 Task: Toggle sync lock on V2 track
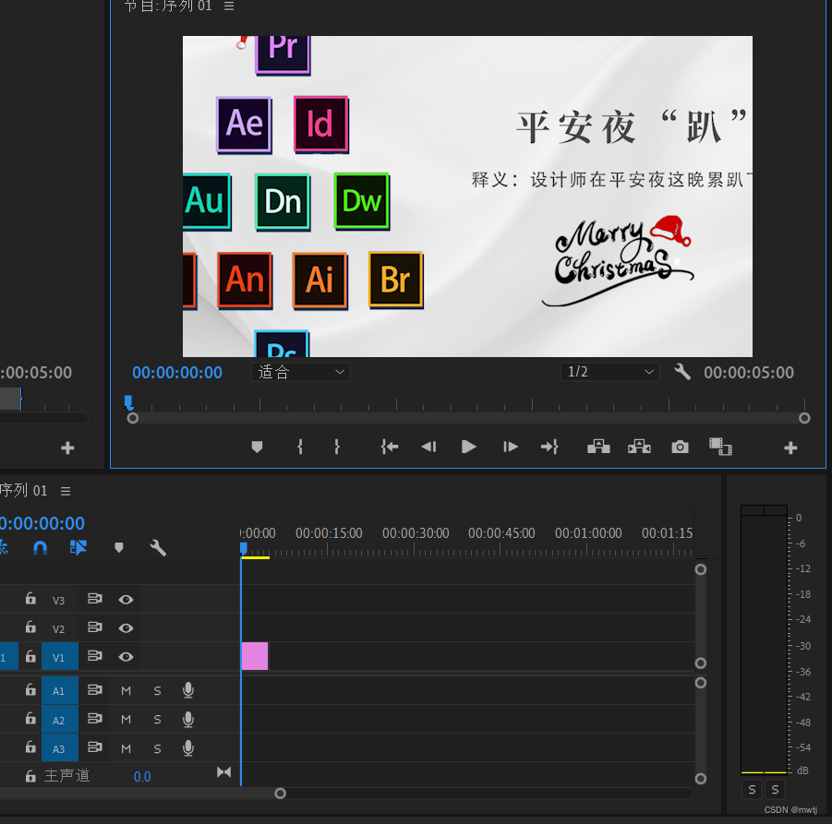(95, 627)
